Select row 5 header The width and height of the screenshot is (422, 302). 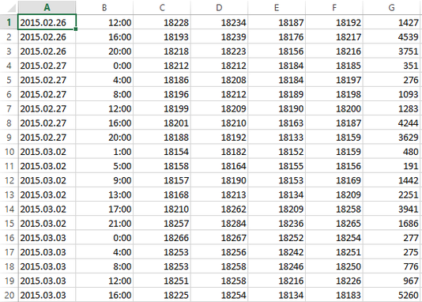9,80
